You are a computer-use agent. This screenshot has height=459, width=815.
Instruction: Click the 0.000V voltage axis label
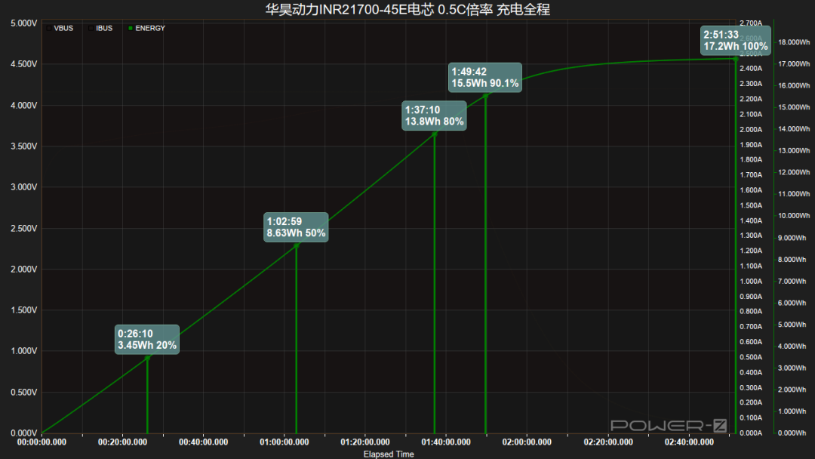24,433
